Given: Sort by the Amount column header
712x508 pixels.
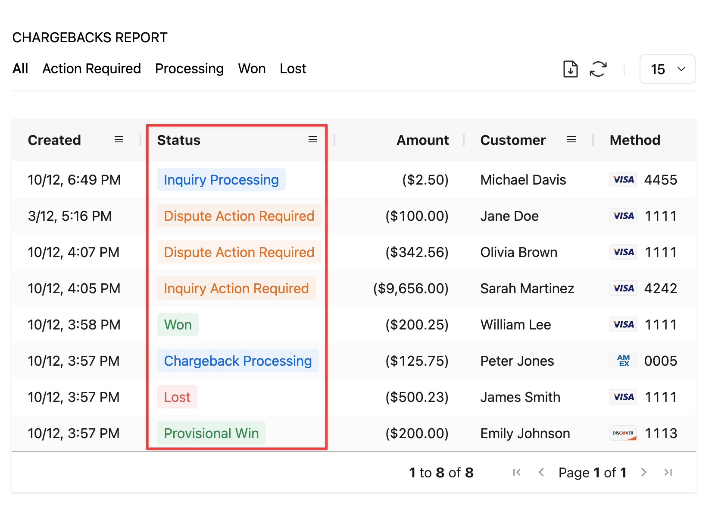Looking at the screenshot, I should pyautogui.click(x=422, y=140).
